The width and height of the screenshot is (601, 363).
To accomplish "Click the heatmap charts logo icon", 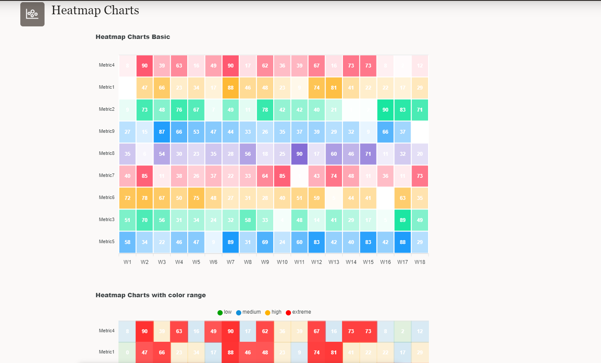I will (x=32, y=14).
